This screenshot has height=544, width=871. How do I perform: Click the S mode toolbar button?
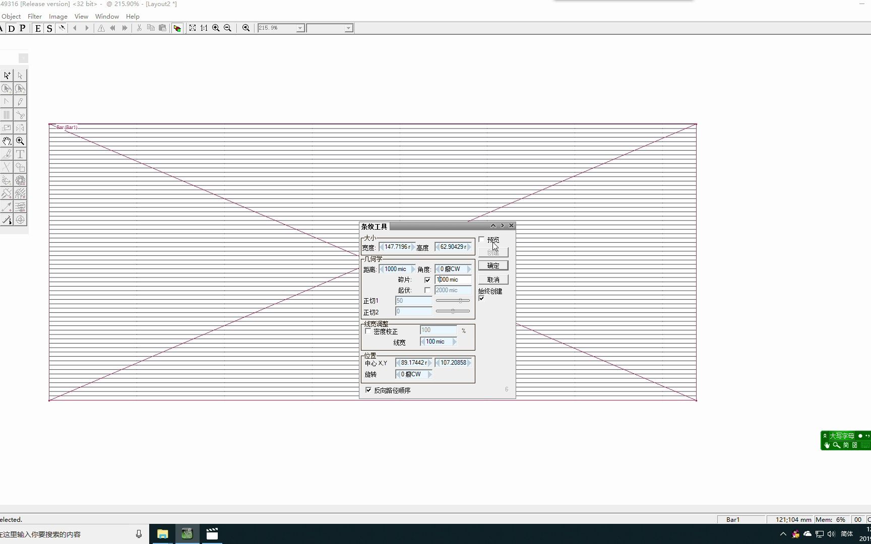pyautogui.click(x=49, y=28)
